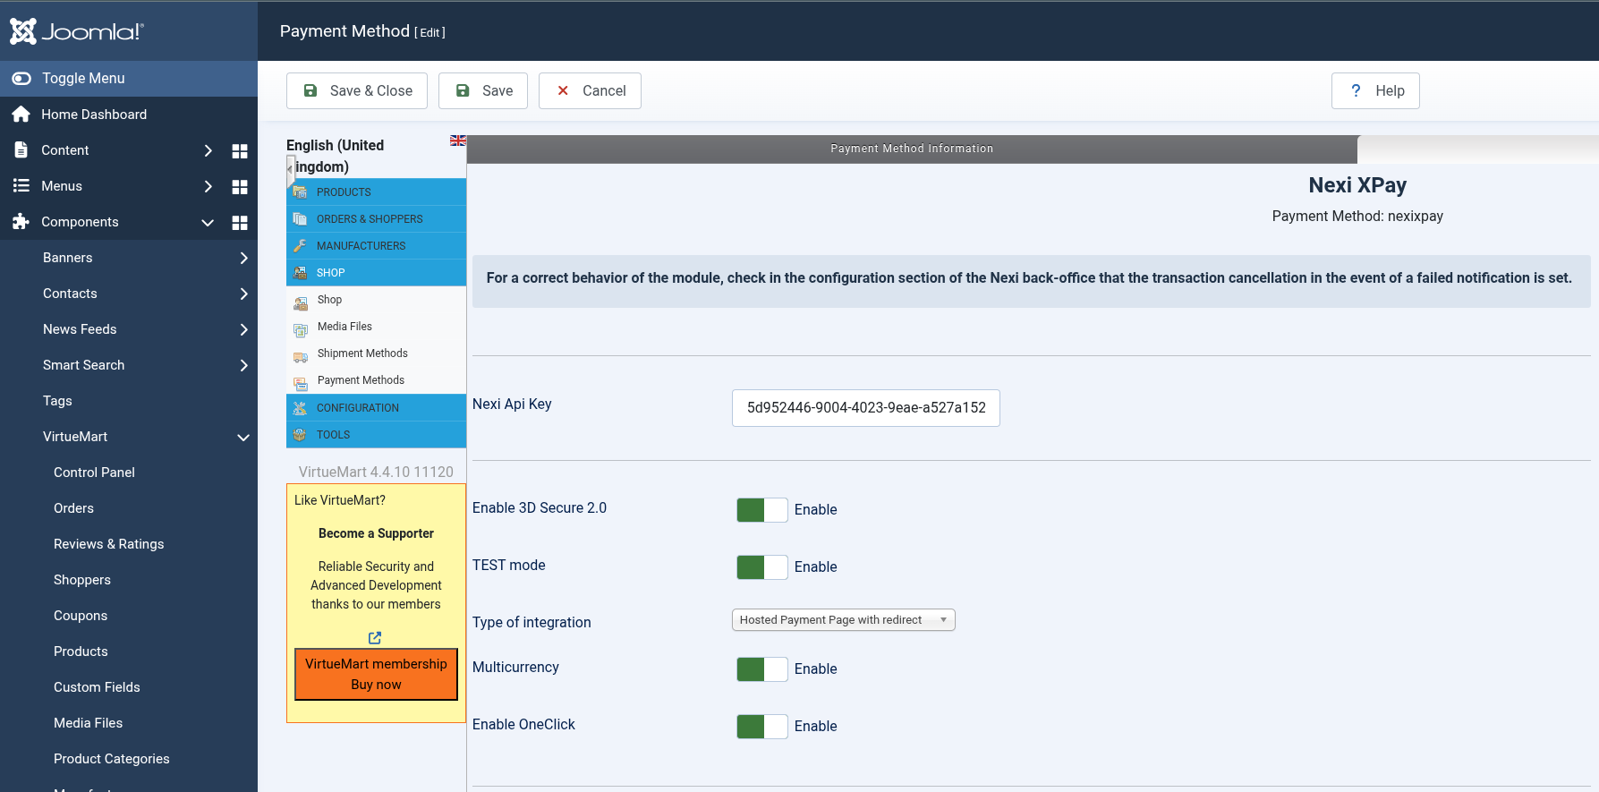The height and width of the screenshot is (792, 1599).
Task: Open the Home Dashboard menu item
Action: click(129, 115)
